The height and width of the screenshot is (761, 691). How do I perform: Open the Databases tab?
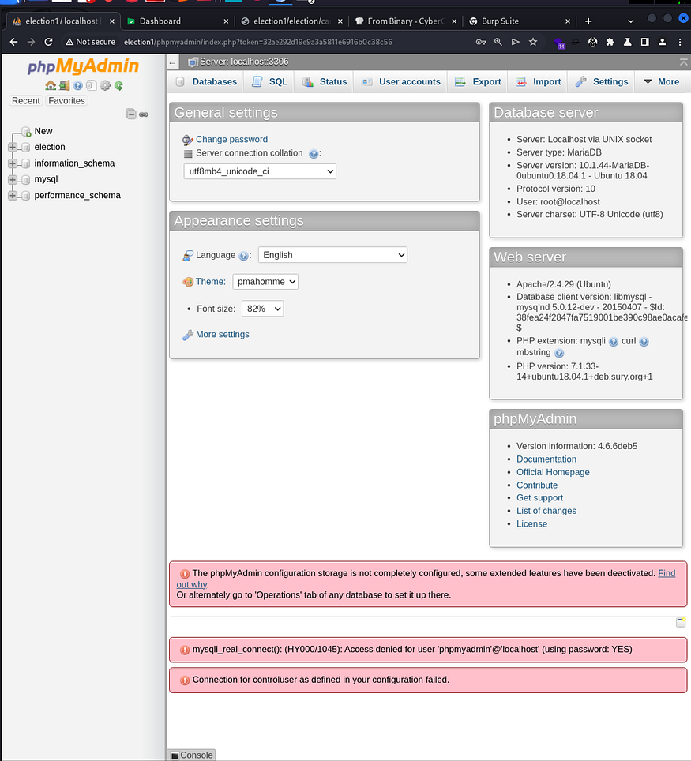206,82
